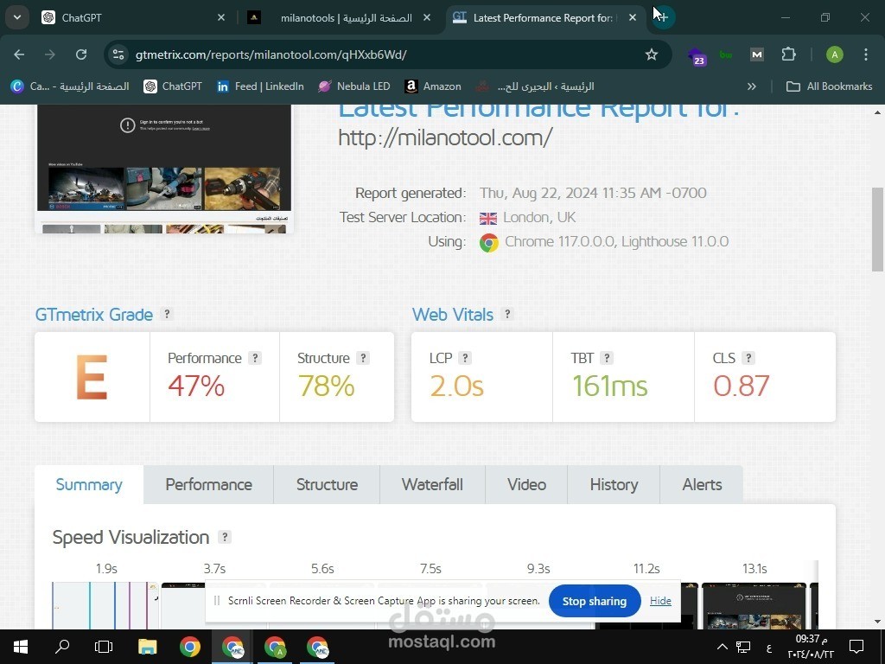Open the Alerts tab
This screenshot has width=885, height=664.
[702, 484]
